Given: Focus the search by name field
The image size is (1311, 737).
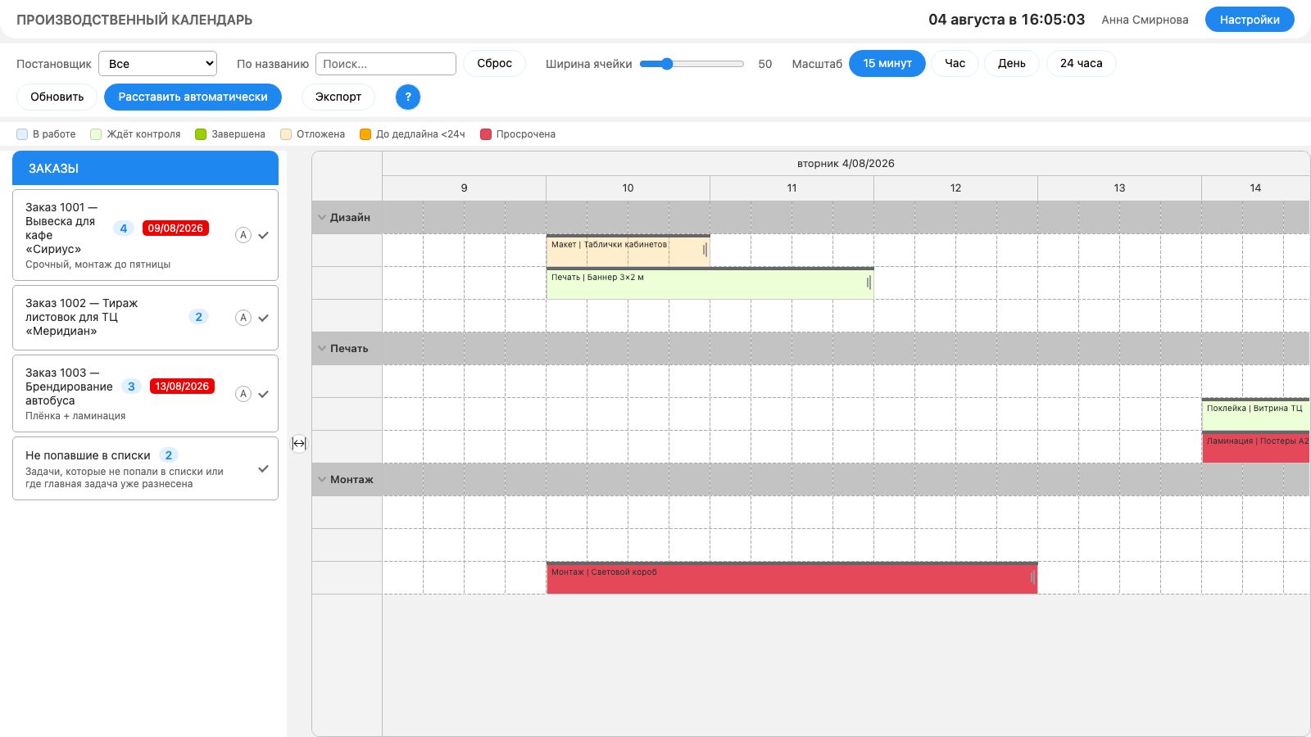Looking at the screenshot, I should coord(386,64).
